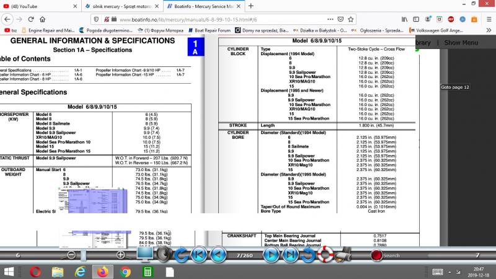This screenshot has height=279, width=496.
Task: Open a new browser tab
Action: (251, 6)
